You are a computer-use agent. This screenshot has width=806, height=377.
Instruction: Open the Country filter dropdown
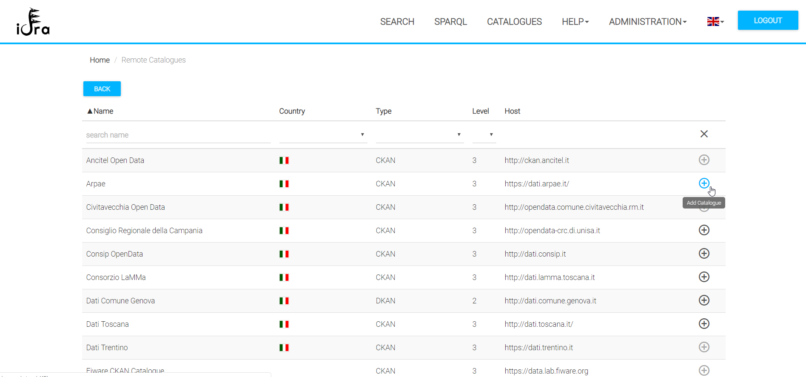point(323,134)
